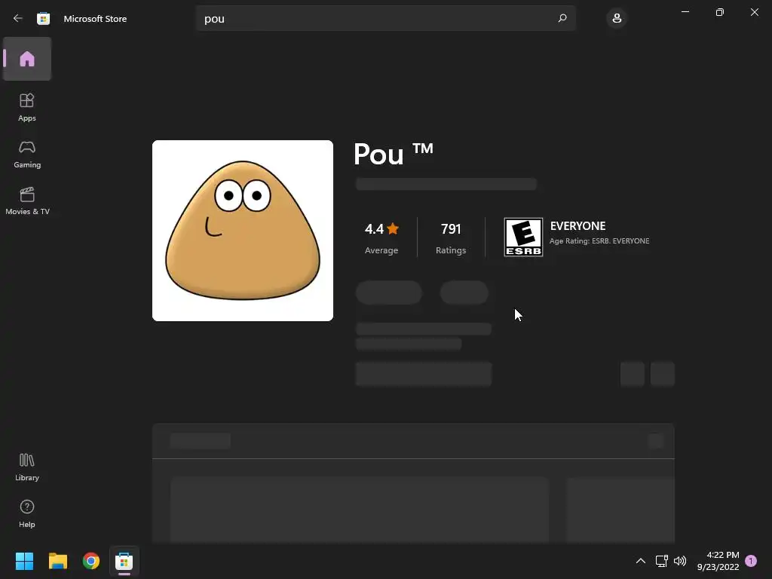Viewport: 772px width, 579px height.
Task: Open the volume speaker tray icon
Action: point(680,561)
